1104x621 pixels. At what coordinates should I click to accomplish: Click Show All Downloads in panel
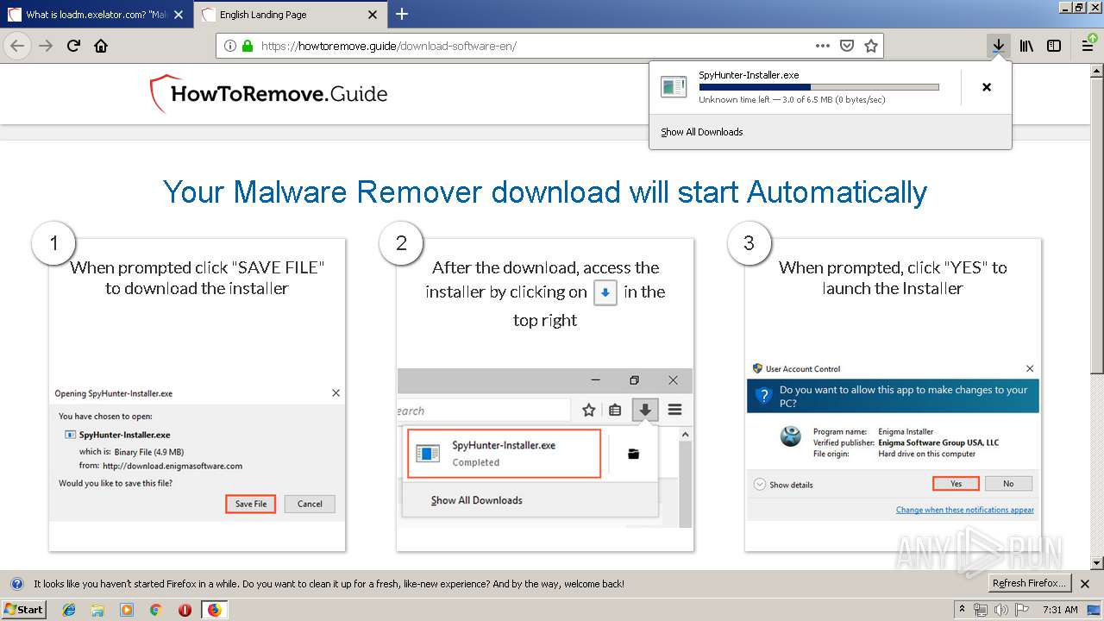(x=701, y=132)
